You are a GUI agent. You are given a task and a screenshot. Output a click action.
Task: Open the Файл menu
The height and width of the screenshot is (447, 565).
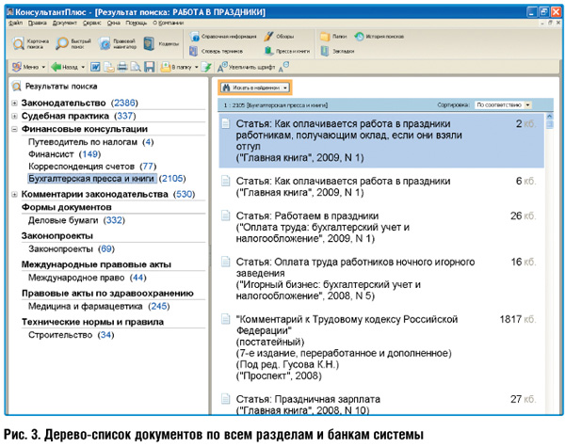(15, 23)
